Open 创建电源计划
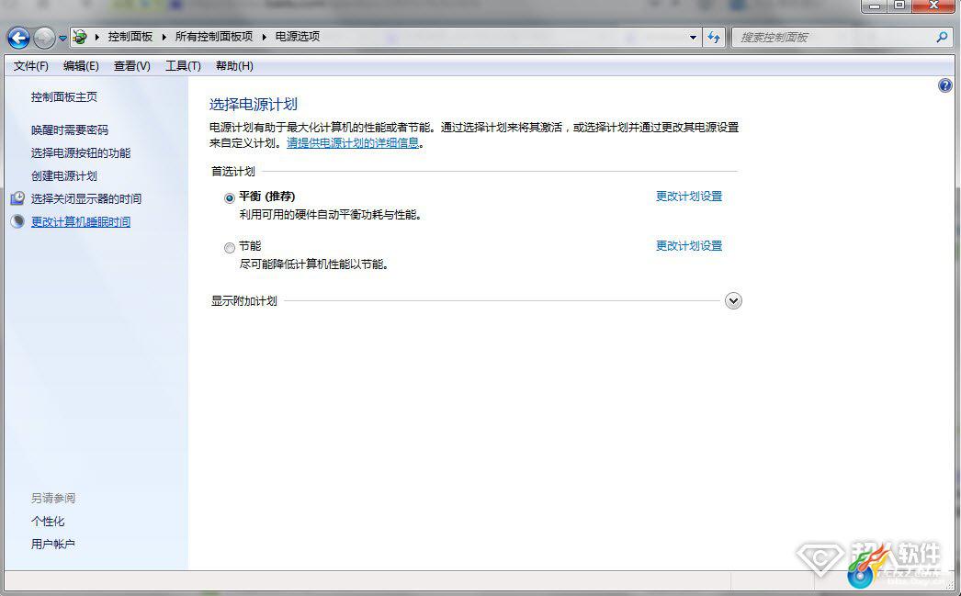The image size is (961, 596). (x=63, y=175)
